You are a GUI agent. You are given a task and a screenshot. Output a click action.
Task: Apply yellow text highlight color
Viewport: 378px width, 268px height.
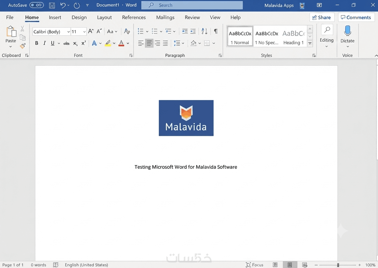[x=108, y=43]
